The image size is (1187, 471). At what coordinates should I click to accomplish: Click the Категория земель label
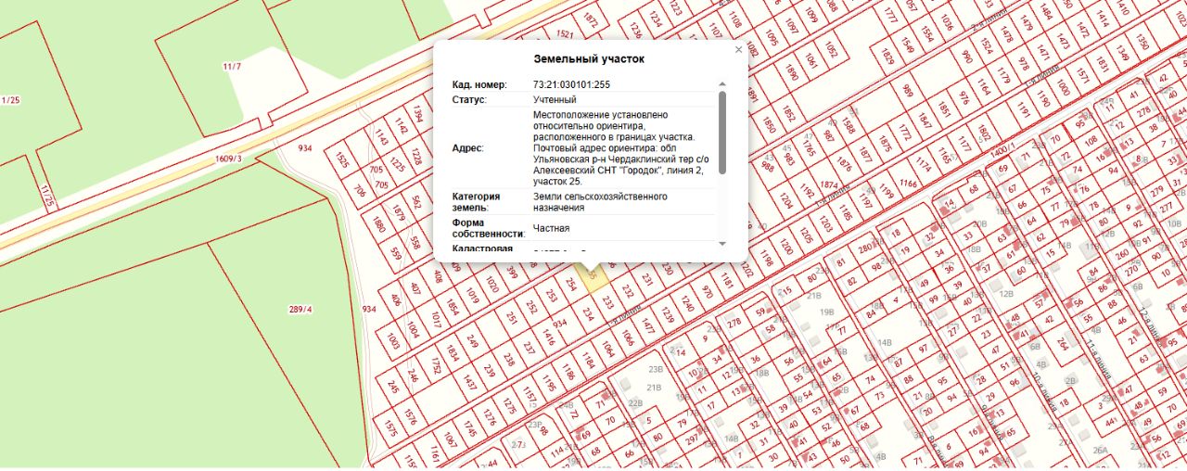(477, 202)
